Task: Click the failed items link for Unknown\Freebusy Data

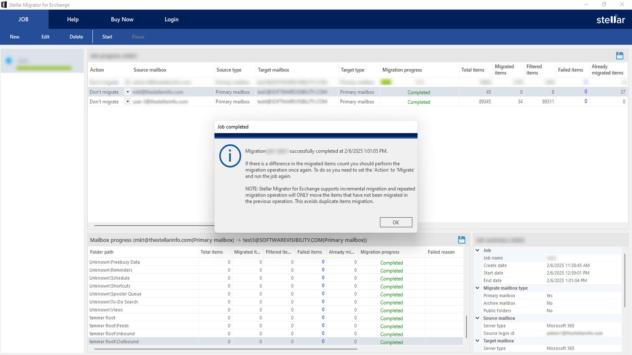Action: (323, 262)
